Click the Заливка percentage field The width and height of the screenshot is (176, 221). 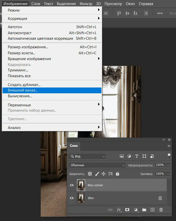[x=160, y=174]
